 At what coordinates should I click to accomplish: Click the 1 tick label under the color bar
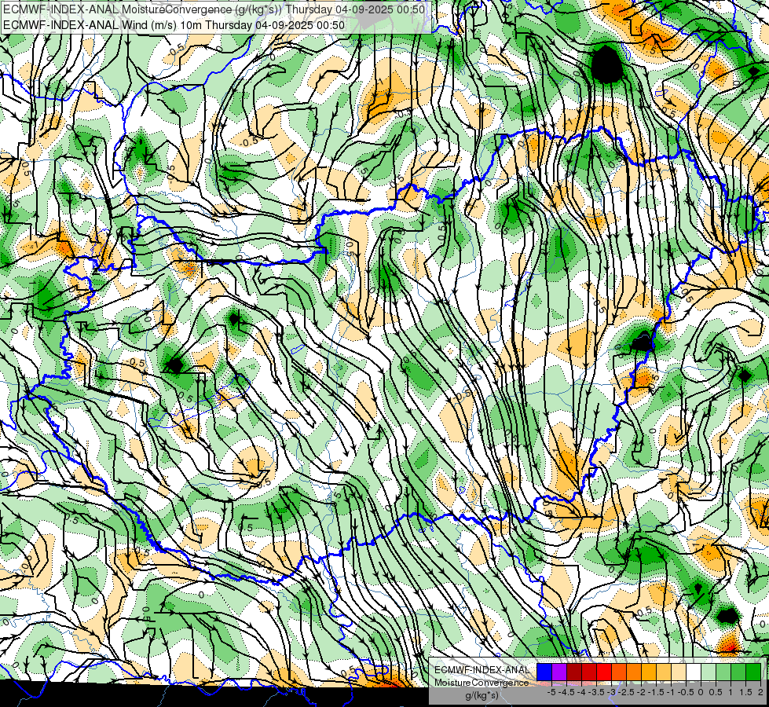[731, 692]
